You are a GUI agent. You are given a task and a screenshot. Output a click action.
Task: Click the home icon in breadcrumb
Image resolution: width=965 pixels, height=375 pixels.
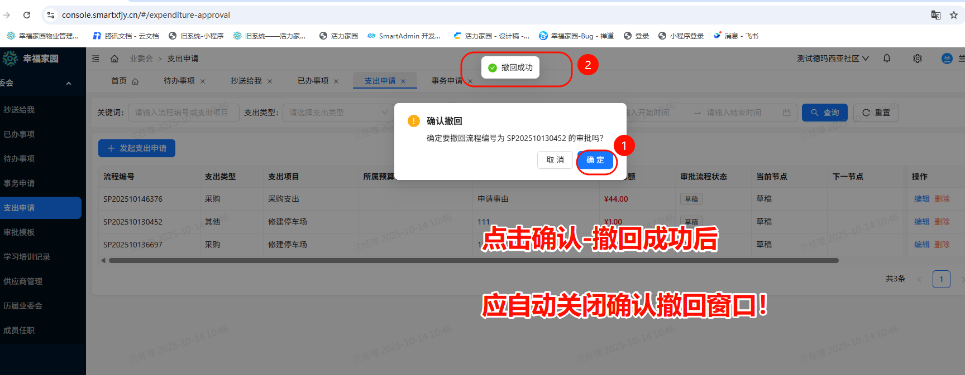(114, 59)
